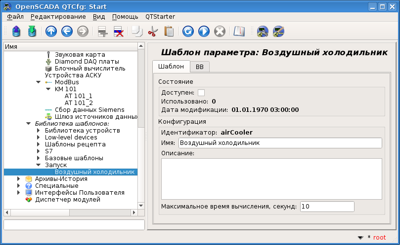Click the Имя input field
400x245 pixels.
pyautogui.click(x=280, y=143)
